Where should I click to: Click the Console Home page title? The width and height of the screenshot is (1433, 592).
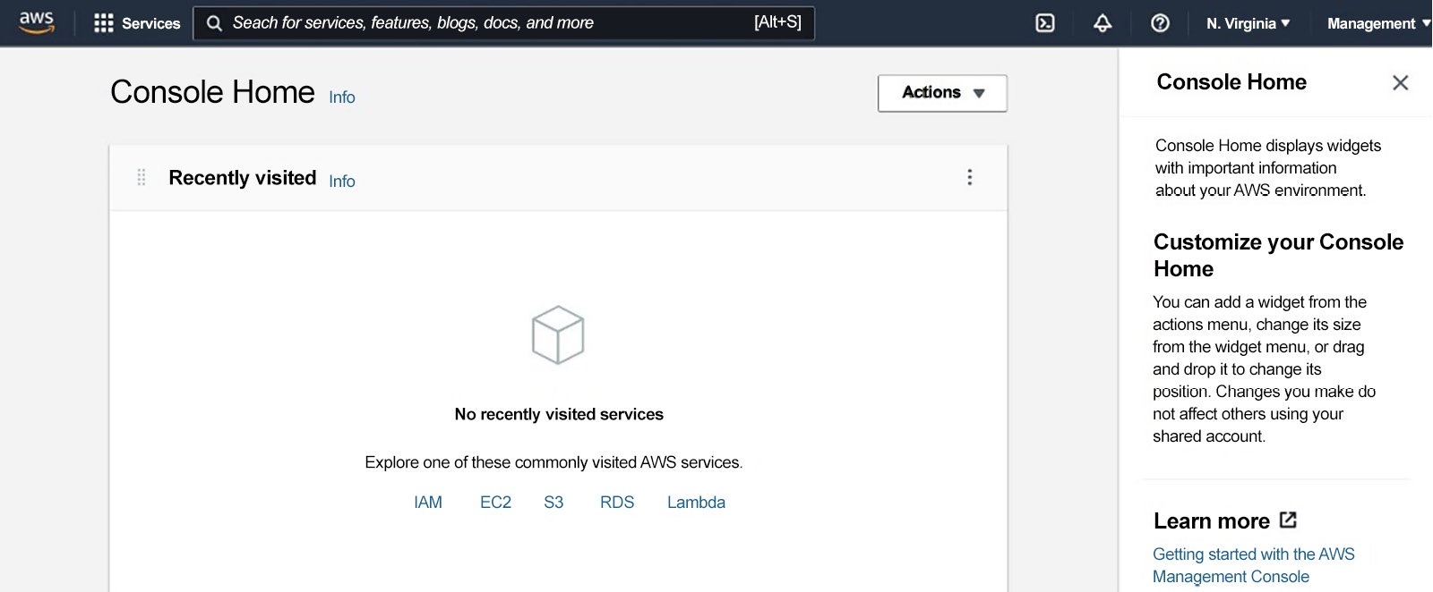(212, 92)
